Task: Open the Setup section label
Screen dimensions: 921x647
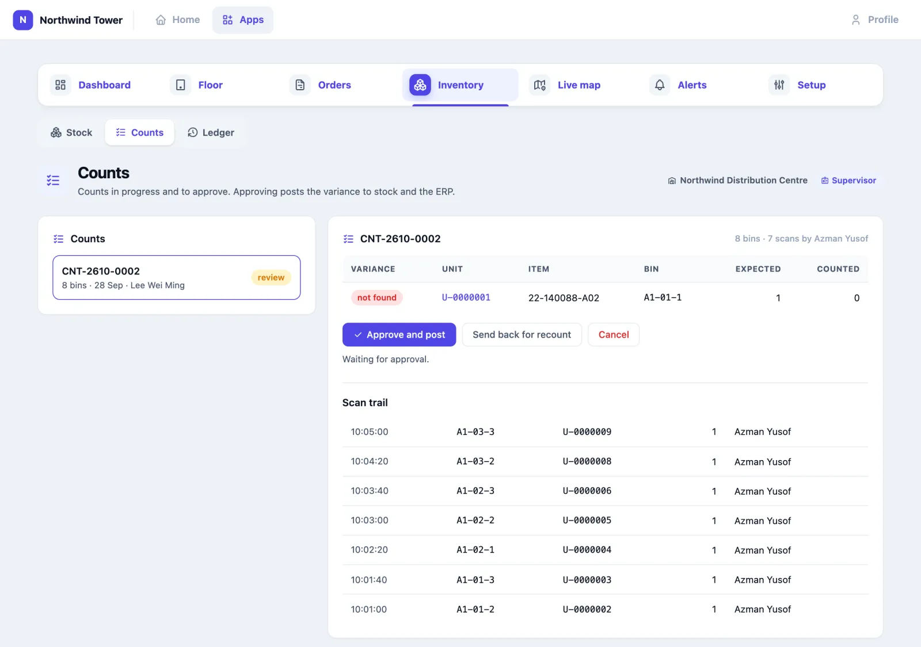Action: tap(812, 85)
